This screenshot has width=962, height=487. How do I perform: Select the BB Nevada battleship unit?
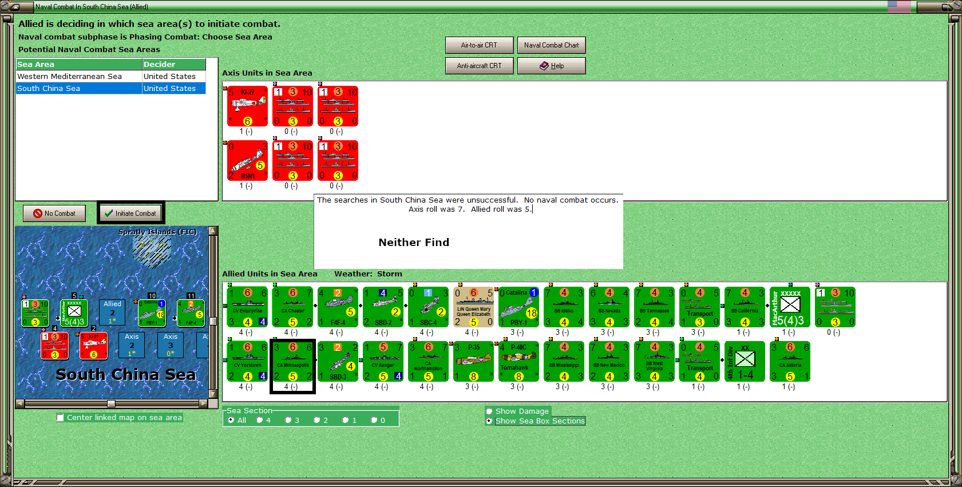tap(609, 307)
